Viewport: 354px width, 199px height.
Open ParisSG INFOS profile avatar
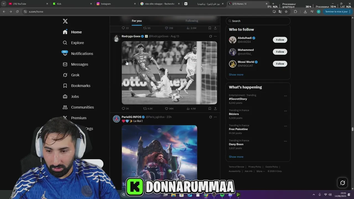tap(116, 119)
